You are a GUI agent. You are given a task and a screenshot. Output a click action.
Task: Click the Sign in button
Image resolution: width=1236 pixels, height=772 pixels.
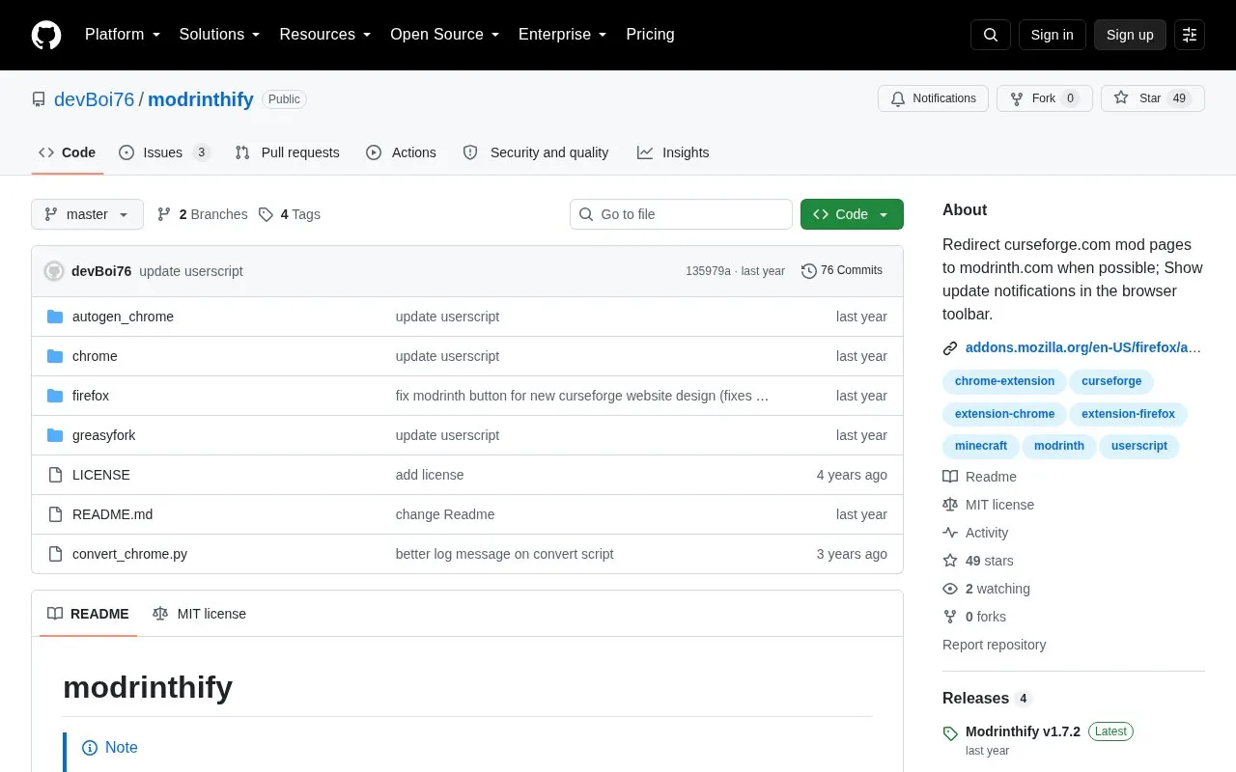1052,35
